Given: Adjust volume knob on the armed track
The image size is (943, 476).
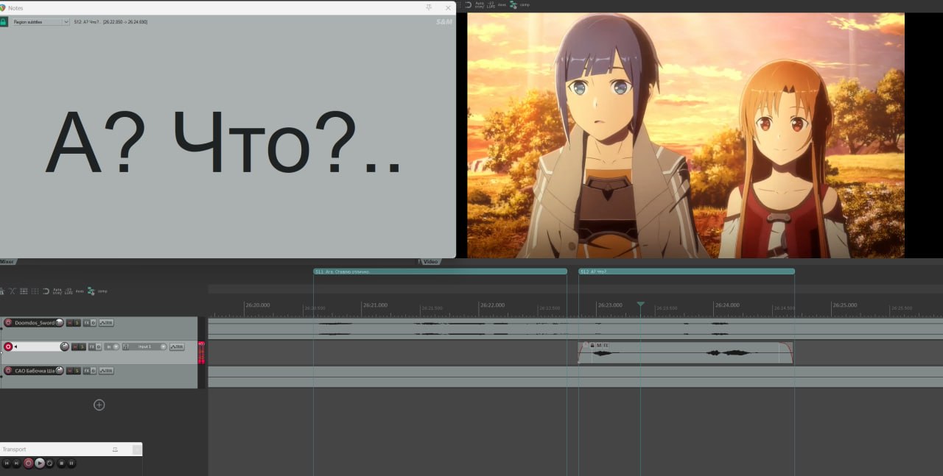Looking at the screenshot, I should (65, 347).
